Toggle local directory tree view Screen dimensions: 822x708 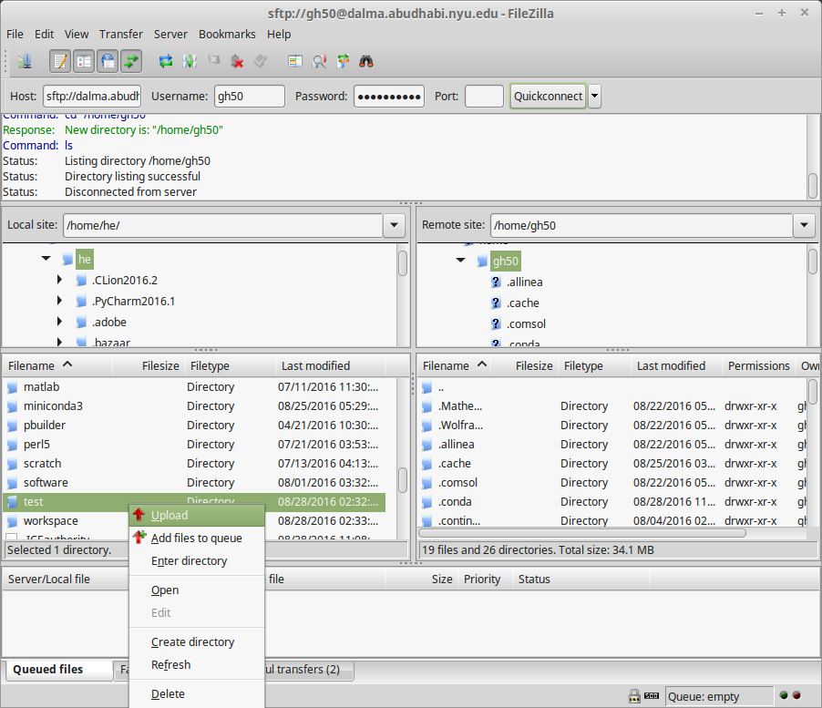click(84, 62)
